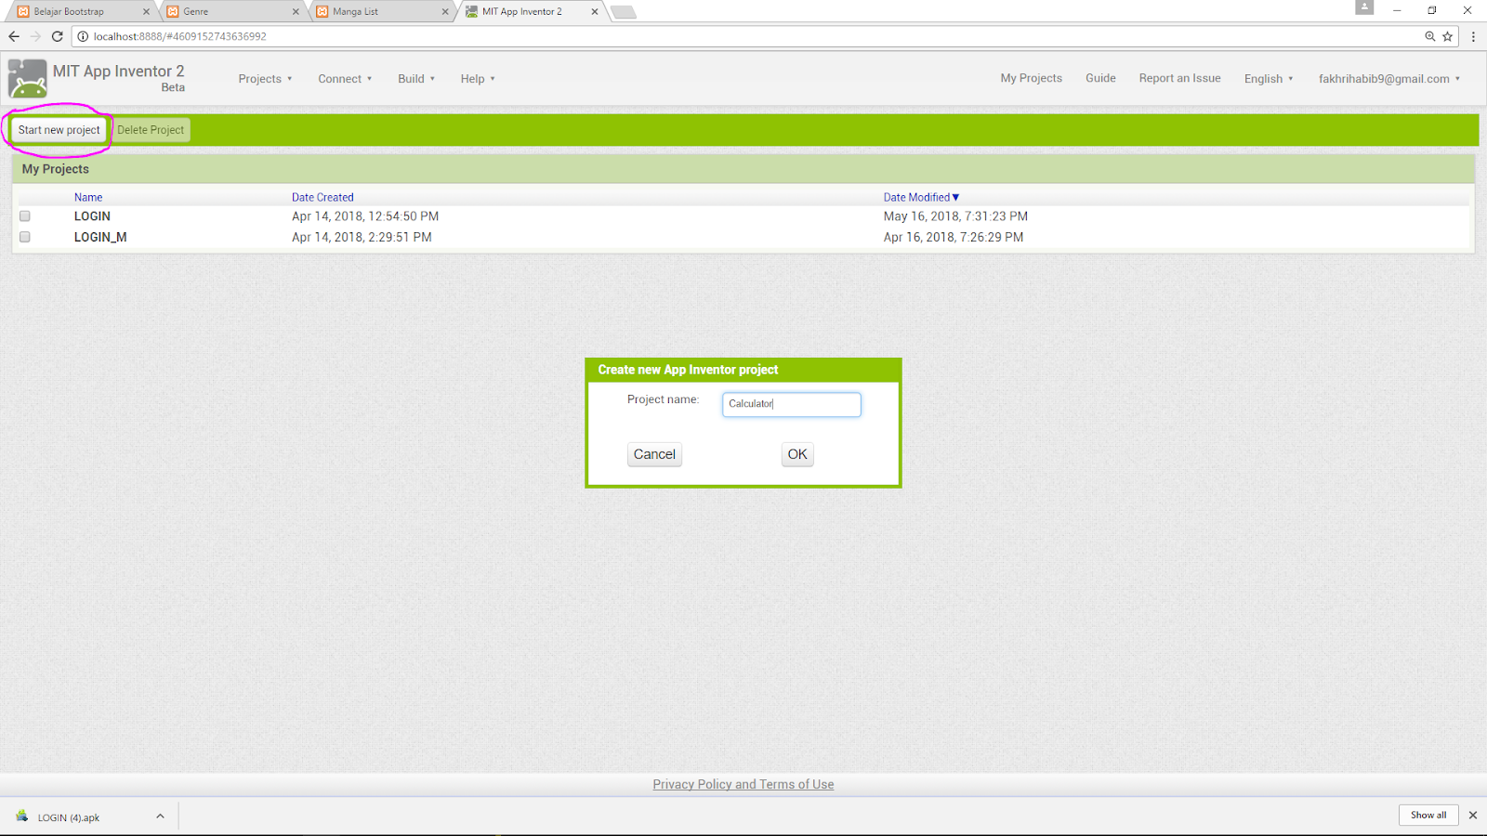Viewport: 1487px width, 836px height.
Task: Click Show all downloads button
Action: (1428, 816)
